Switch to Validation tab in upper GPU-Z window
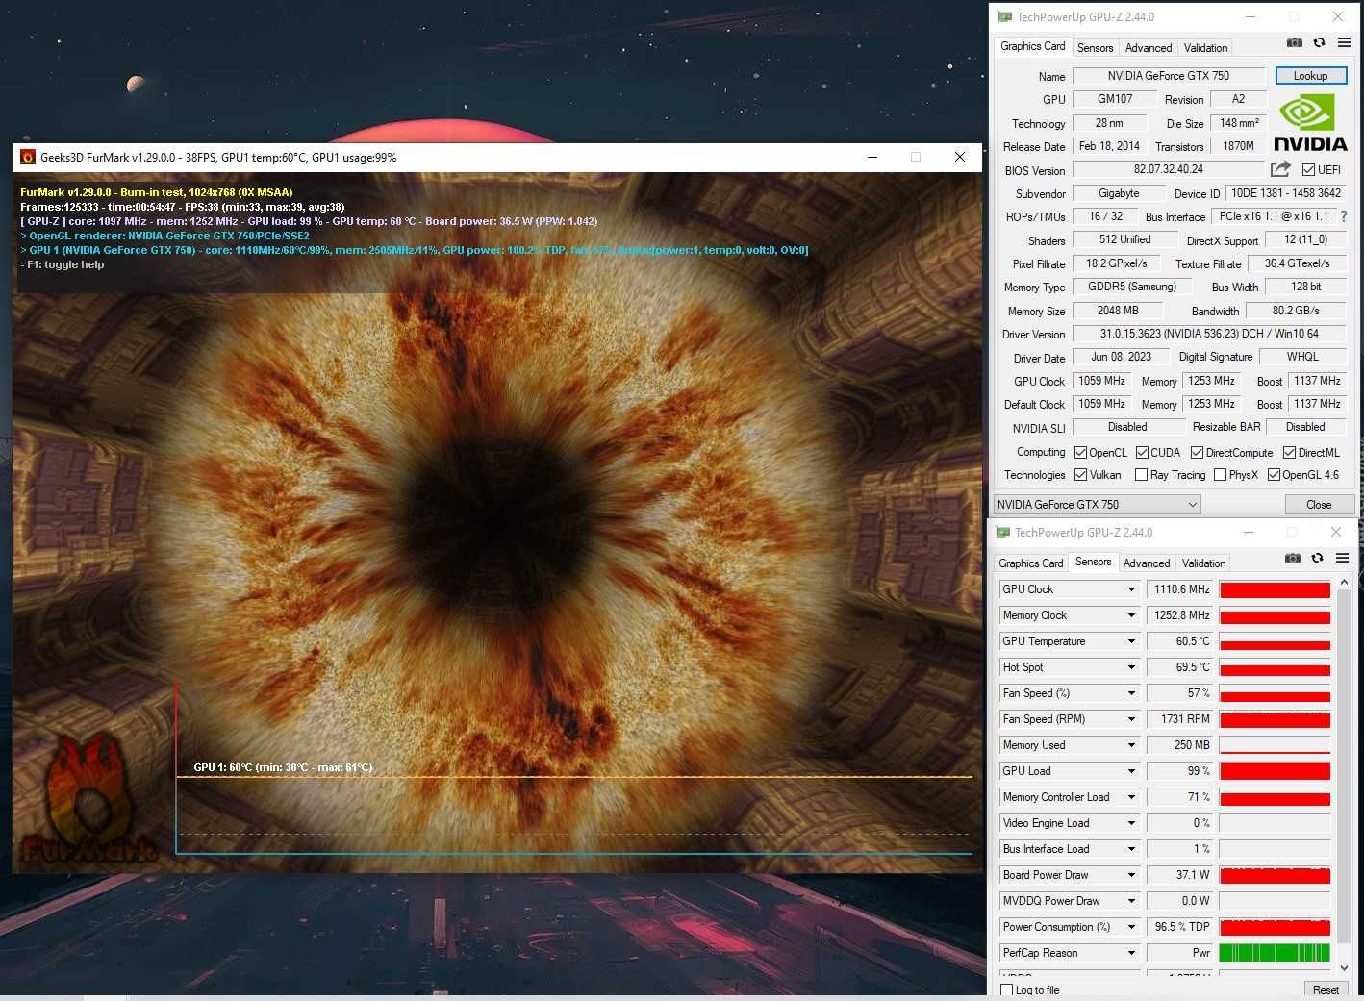The width and height of the screenshot is (1364, 1001). [x=1205, y=48]
